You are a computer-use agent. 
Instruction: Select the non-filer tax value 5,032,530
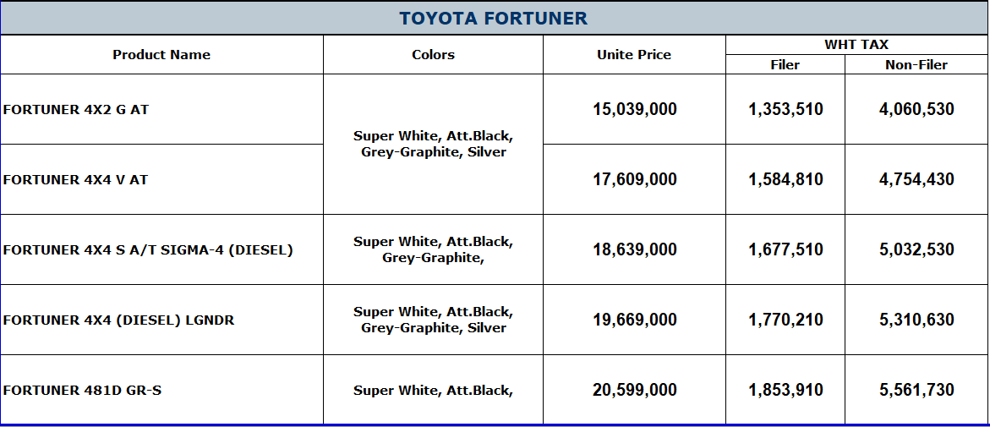[916, 249]
